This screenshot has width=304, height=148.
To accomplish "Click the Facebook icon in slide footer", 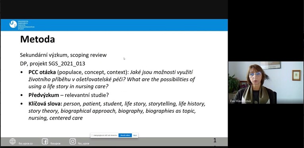I will (x=45, y=141).
